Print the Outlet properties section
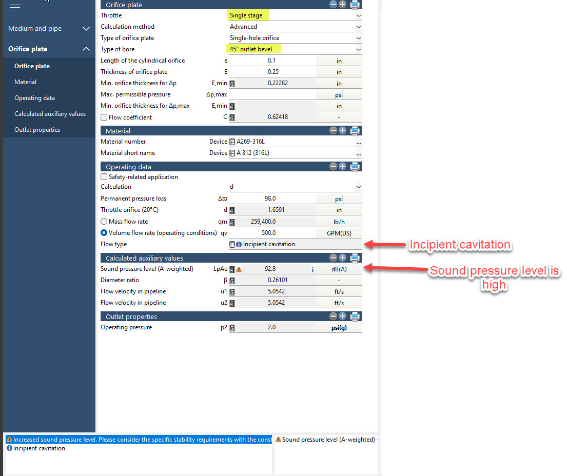 pos(355,316)
